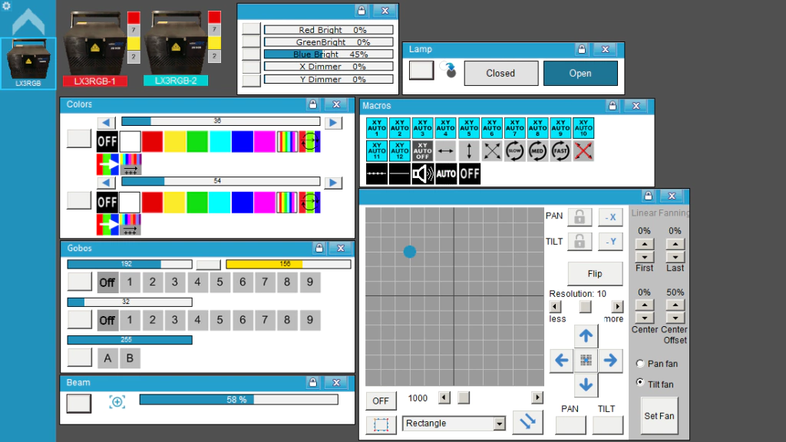Select the LX3RGB-1 fixture
Viewport: 786px width, 442px height.
pyautogui.click(x=95, y=81)
